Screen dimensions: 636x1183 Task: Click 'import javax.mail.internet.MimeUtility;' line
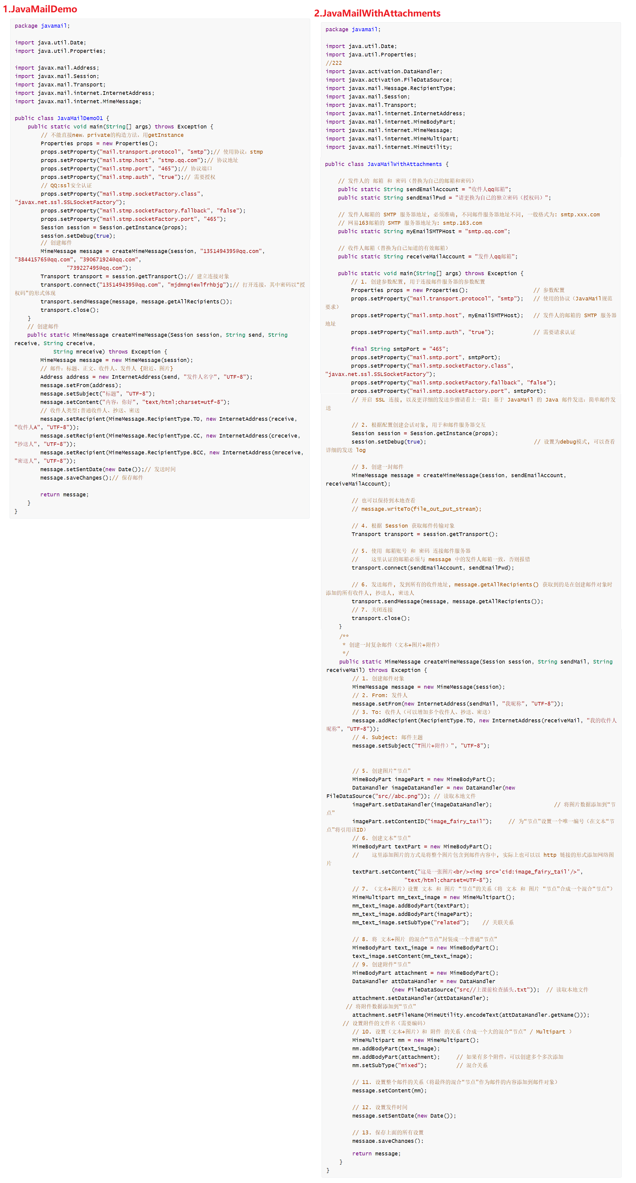click(x=388, y=147)
